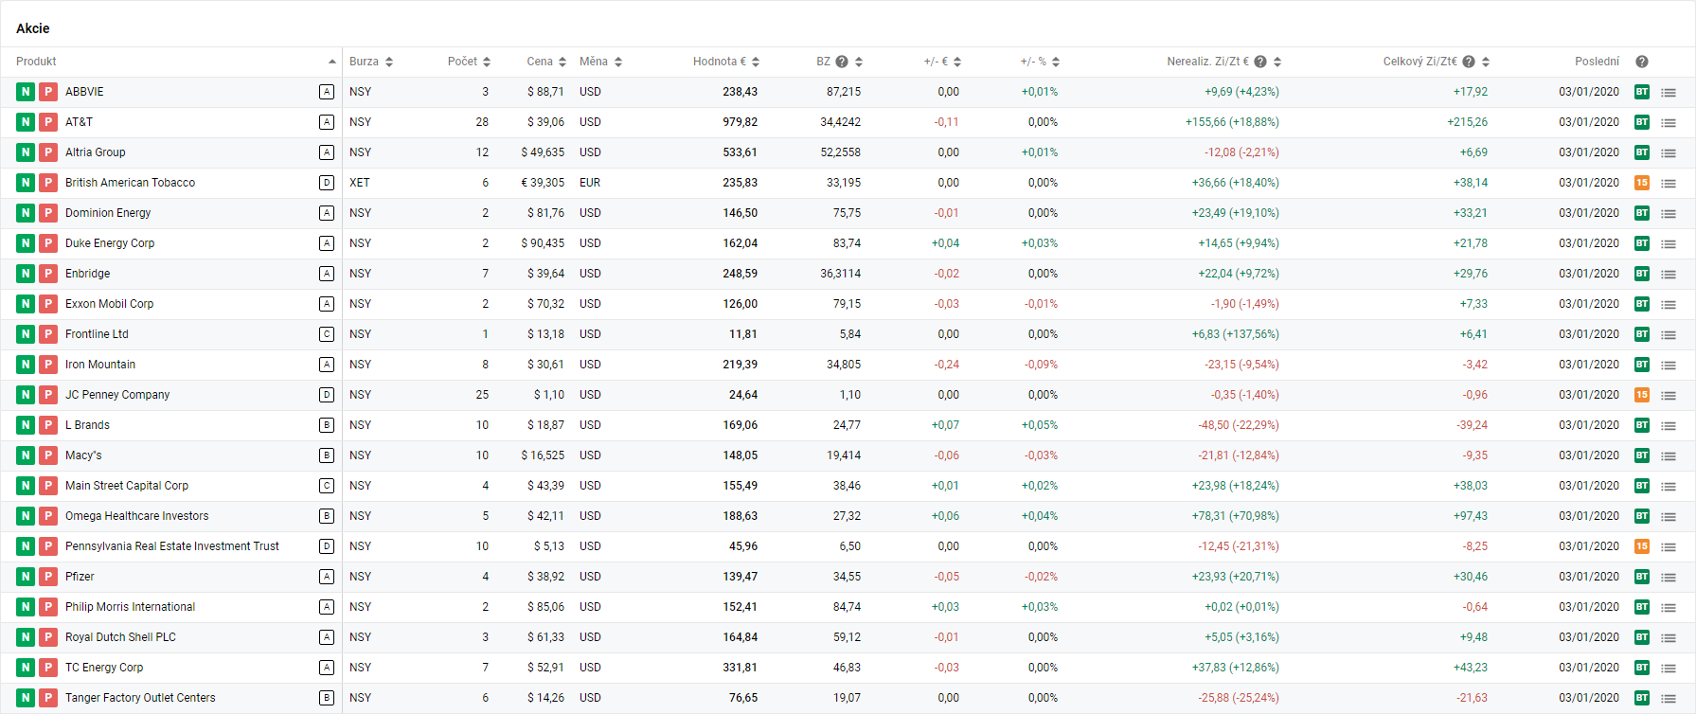
Task: Click the C category badge for Frontline Ltd
Action: [x=327, y=334]
